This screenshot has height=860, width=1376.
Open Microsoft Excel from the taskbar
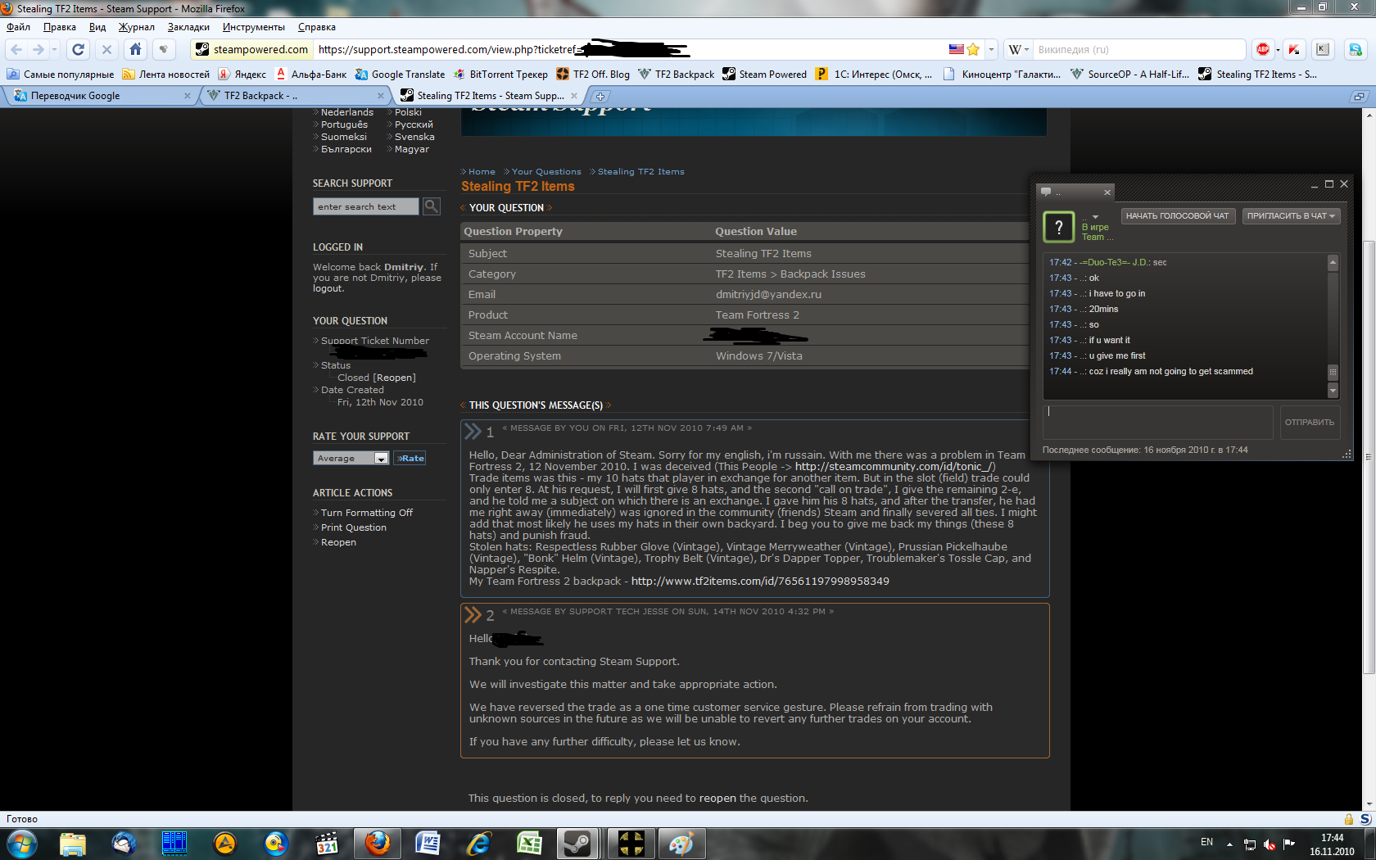529,843
